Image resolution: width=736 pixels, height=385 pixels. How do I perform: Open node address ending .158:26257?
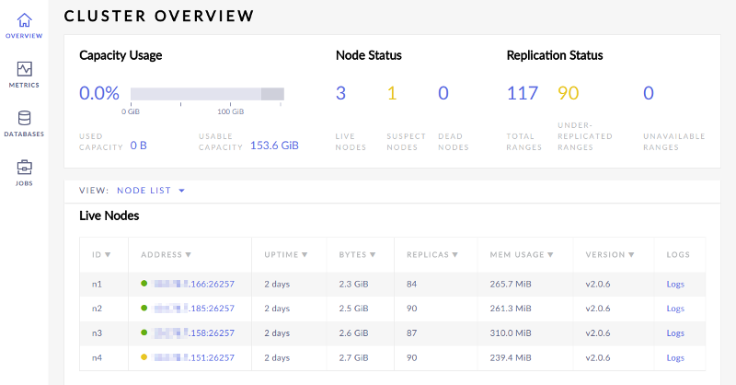(x=194, y=332)
